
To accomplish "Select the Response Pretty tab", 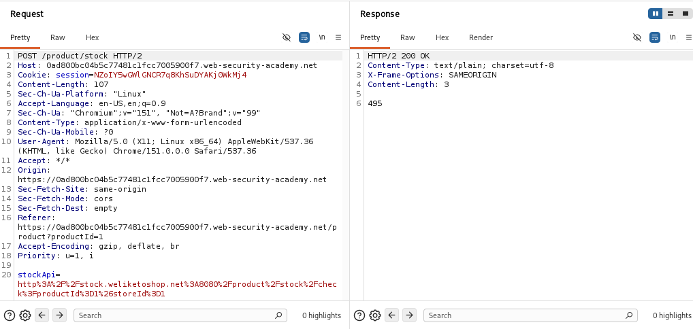I will click(x=370, y=37).
